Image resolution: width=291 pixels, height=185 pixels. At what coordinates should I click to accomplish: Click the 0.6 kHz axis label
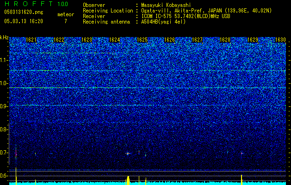click(x=4, y=176)
